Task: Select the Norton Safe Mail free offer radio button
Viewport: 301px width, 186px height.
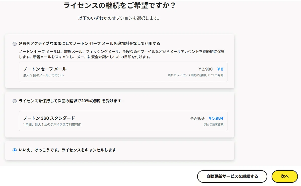Action: click(x=15, y=44)
